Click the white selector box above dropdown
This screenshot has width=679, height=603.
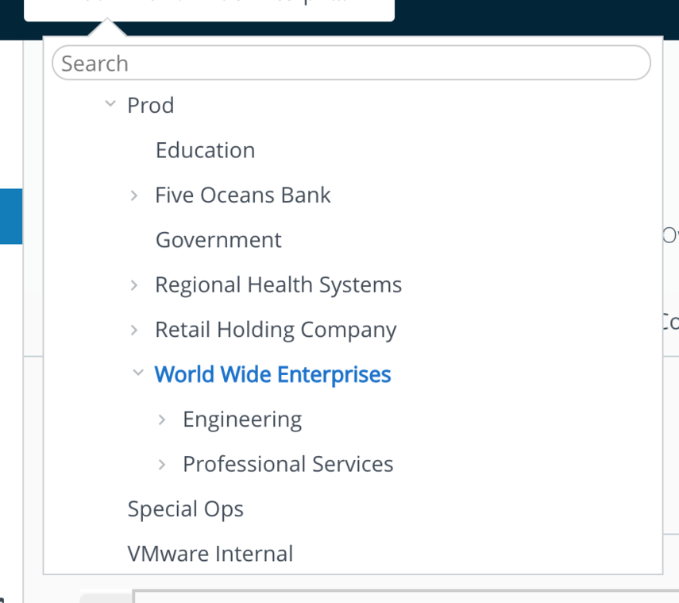pos(209,10)
